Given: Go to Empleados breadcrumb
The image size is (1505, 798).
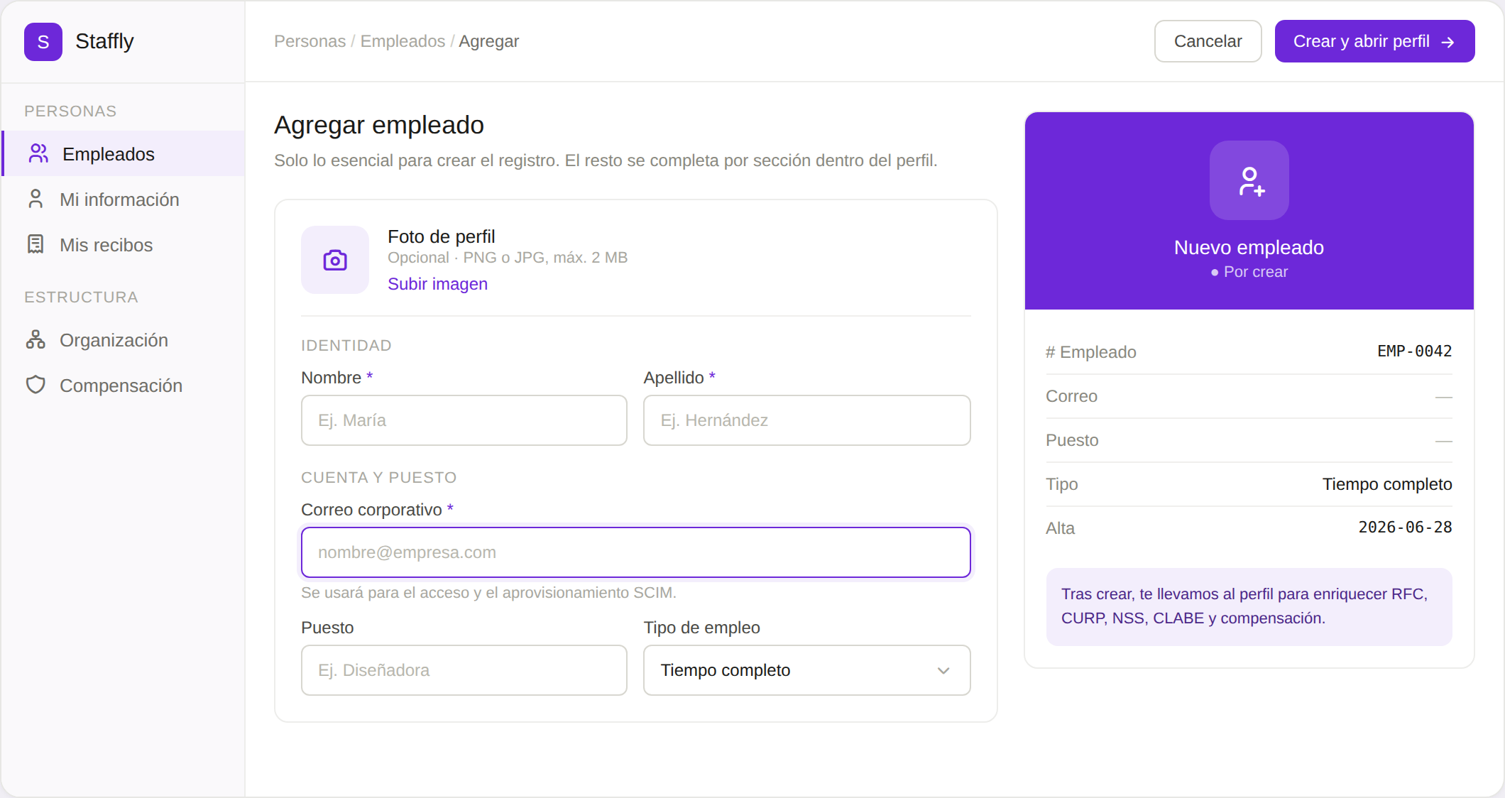Looking at the screenshot, I should click(403, 41).
